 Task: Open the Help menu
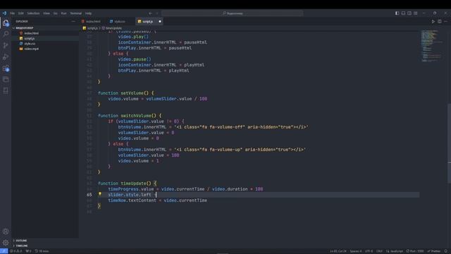(88, 13)
